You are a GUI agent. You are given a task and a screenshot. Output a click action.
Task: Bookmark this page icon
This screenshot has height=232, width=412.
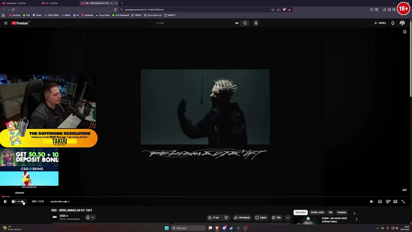pos(115,10)
